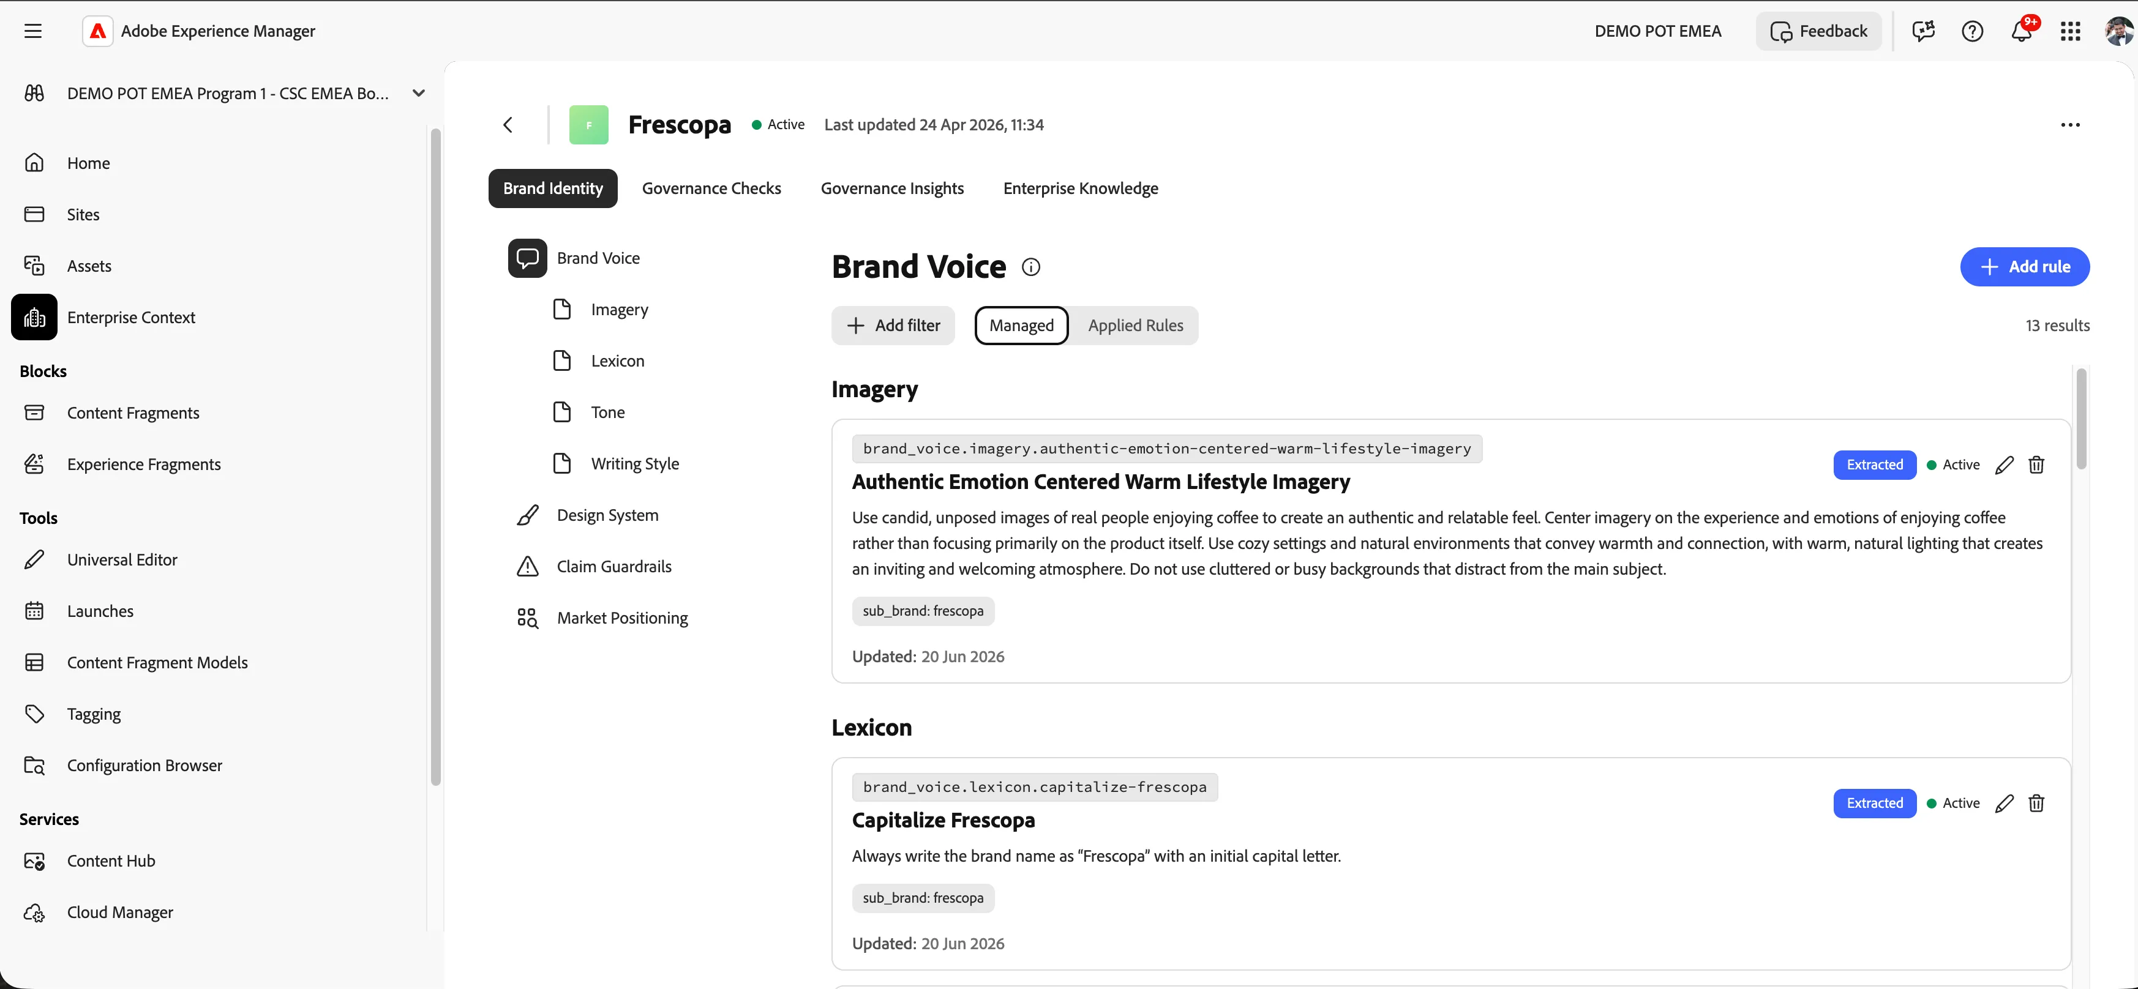Open the help question mark icon
The width and height of the screenshot is (2138, 989).
click(1972, 31)
